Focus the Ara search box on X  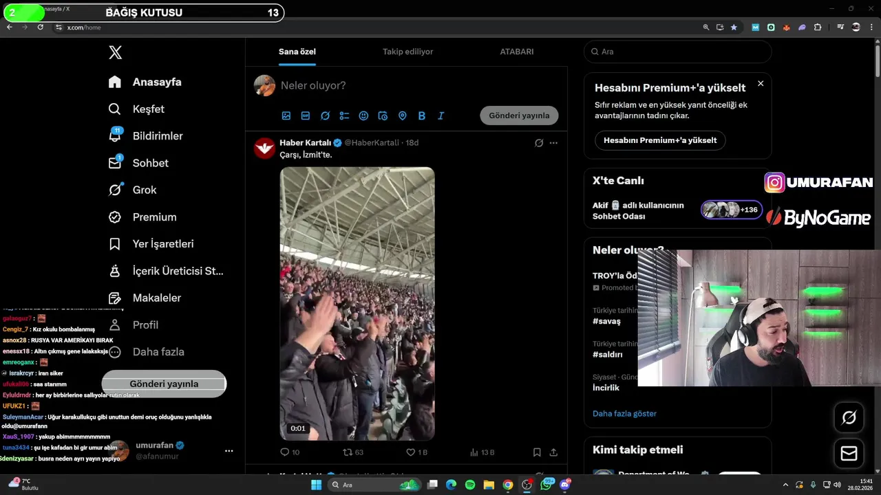[678, 52]
